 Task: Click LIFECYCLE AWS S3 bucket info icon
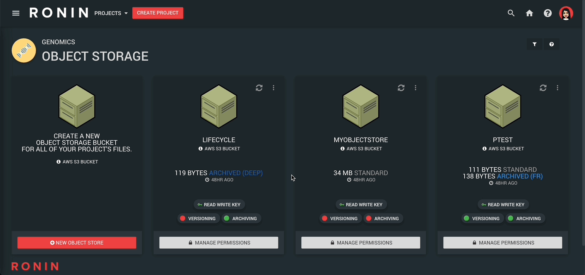tap(200, 149)
